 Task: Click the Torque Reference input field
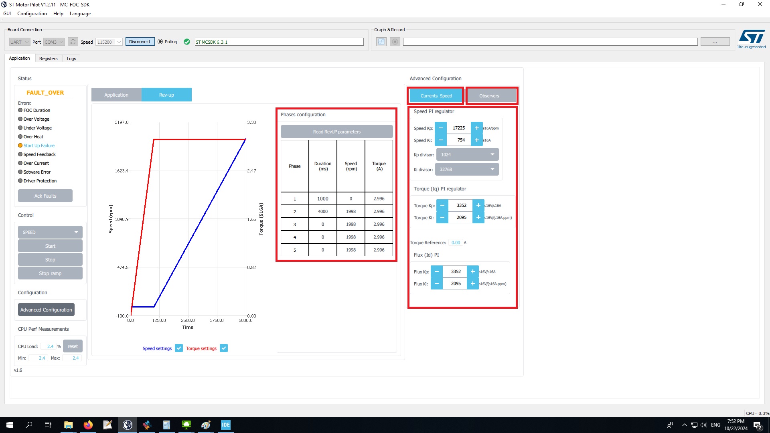click(456, 243)
